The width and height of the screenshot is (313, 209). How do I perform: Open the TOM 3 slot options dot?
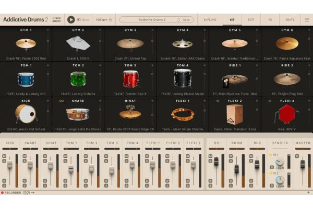(x=152, y=65)
